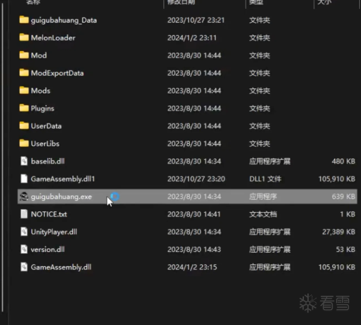The height and width of the screenshot is (325, 361).
Task: Click the UnityPlayer.dll file icon
Action: [24, 231]
